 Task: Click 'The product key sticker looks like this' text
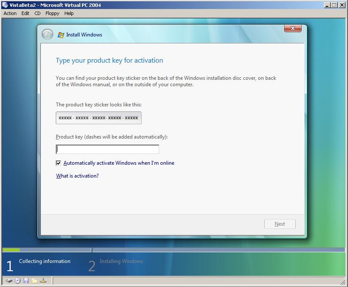pos(99,105)
